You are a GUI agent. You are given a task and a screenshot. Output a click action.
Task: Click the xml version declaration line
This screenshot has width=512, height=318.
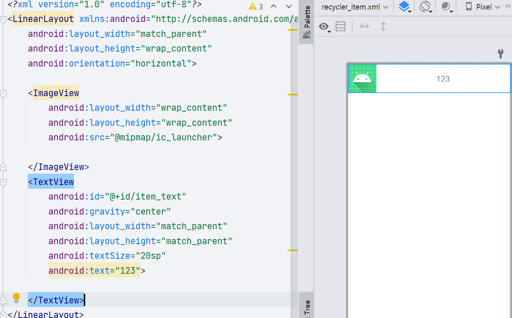105,4
